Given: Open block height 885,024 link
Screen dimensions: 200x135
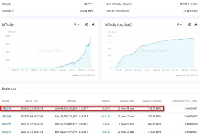Looking at the screenshot, I should (x=7, y=108).
